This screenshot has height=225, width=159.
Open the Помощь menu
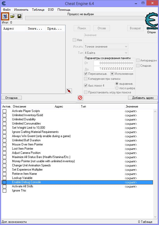[64, 10]
